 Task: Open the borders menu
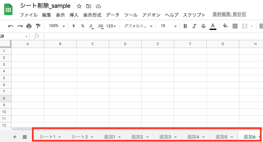[x=235, y=26]
